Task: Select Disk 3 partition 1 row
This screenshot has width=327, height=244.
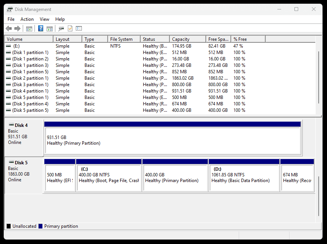Action: point(30,85)
